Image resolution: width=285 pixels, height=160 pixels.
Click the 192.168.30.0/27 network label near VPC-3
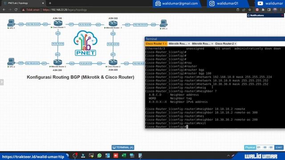(140, 24)
